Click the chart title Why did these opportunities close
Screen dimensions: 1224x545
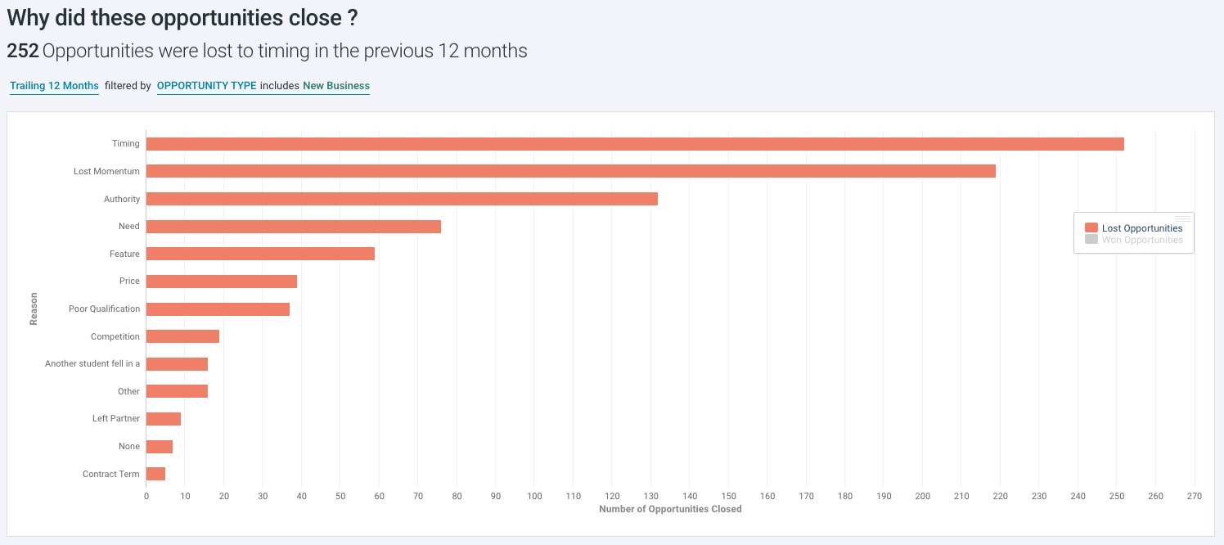pyautogui.click(x=182, y=18)
